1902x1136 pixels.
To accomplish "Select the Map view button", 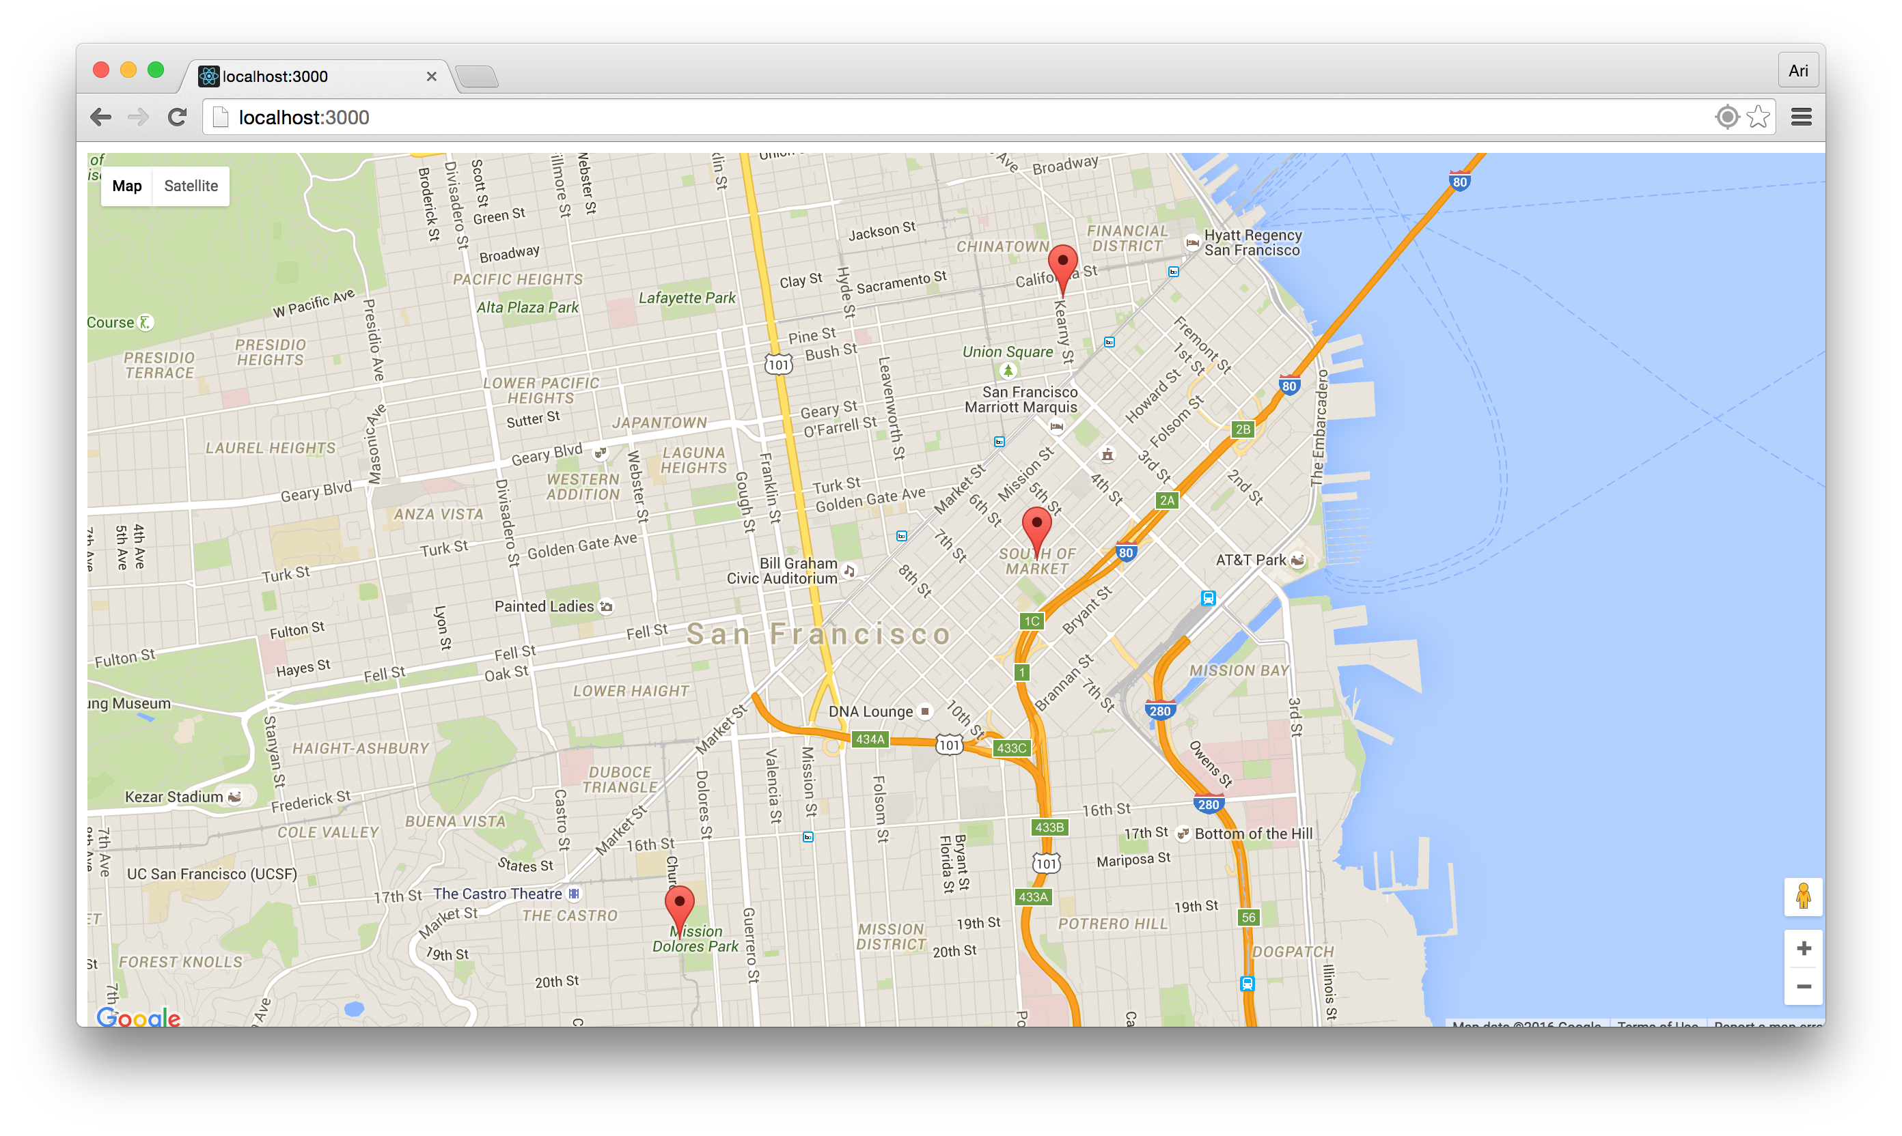I will [126, 186].
